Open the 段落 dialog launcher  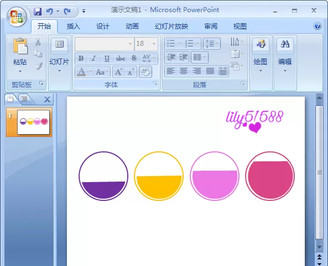[243, 83]
